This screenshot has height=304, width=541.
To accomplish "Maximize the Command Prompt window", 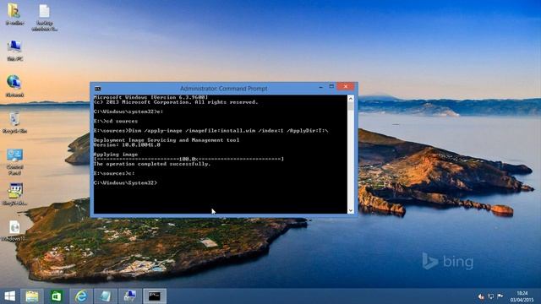I will [331, 86].
